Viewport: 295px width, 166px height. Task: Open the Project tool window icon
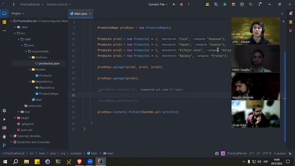[4, 13]
